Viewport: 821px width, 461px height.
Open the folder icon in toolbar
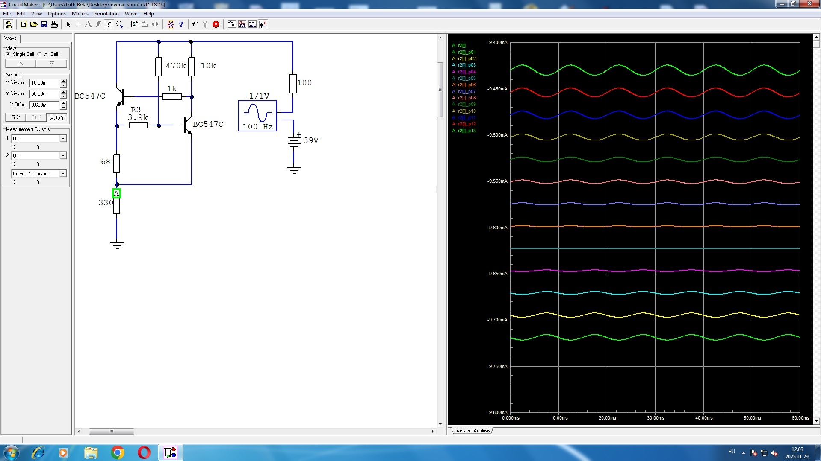(x=34, y=24)
